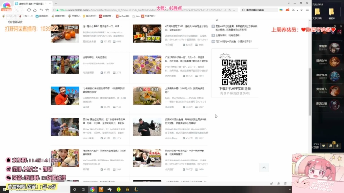Open Cortana circle on taskbar

click(x=75, y=189)
